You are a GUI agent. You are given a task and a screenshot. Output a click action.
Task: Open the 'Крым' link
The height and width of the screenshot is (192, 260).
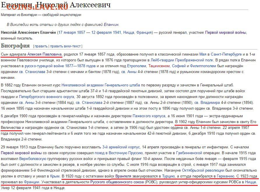(x=55, y=176)
